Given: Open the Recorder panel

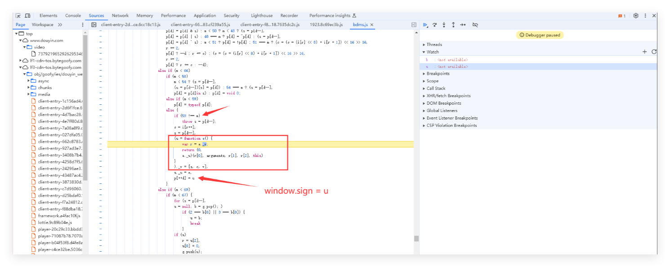Looking at the screenshot, I should pyautogui.click(x=289, y=16).
